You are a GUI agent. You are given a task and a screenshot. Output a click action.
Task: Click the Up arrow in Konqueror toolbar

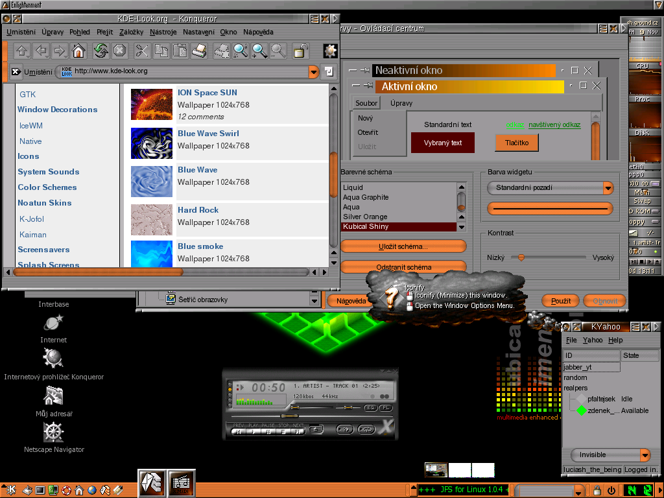pyautogui.click(x=21, y=51)
